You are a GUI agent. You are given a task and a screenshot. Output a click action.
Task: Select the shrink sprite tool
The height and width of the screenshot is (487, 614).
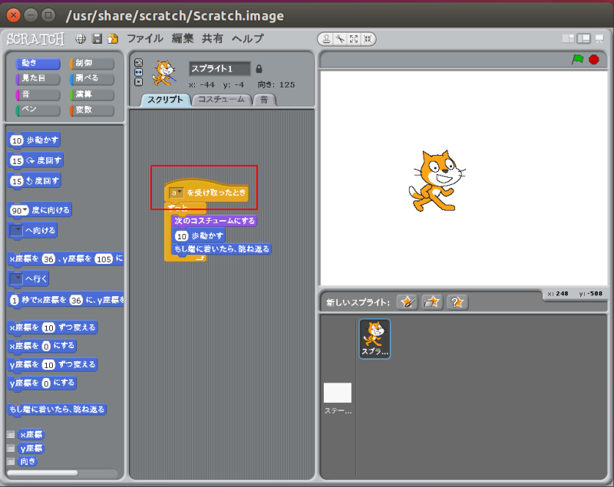(368, 38)
